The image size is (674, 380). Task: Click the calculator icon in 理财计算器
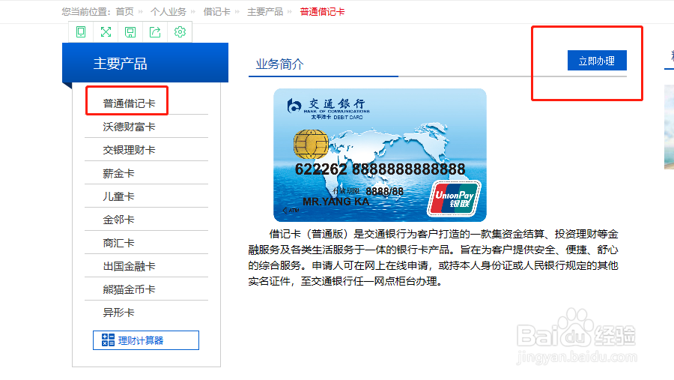point(108,340)
